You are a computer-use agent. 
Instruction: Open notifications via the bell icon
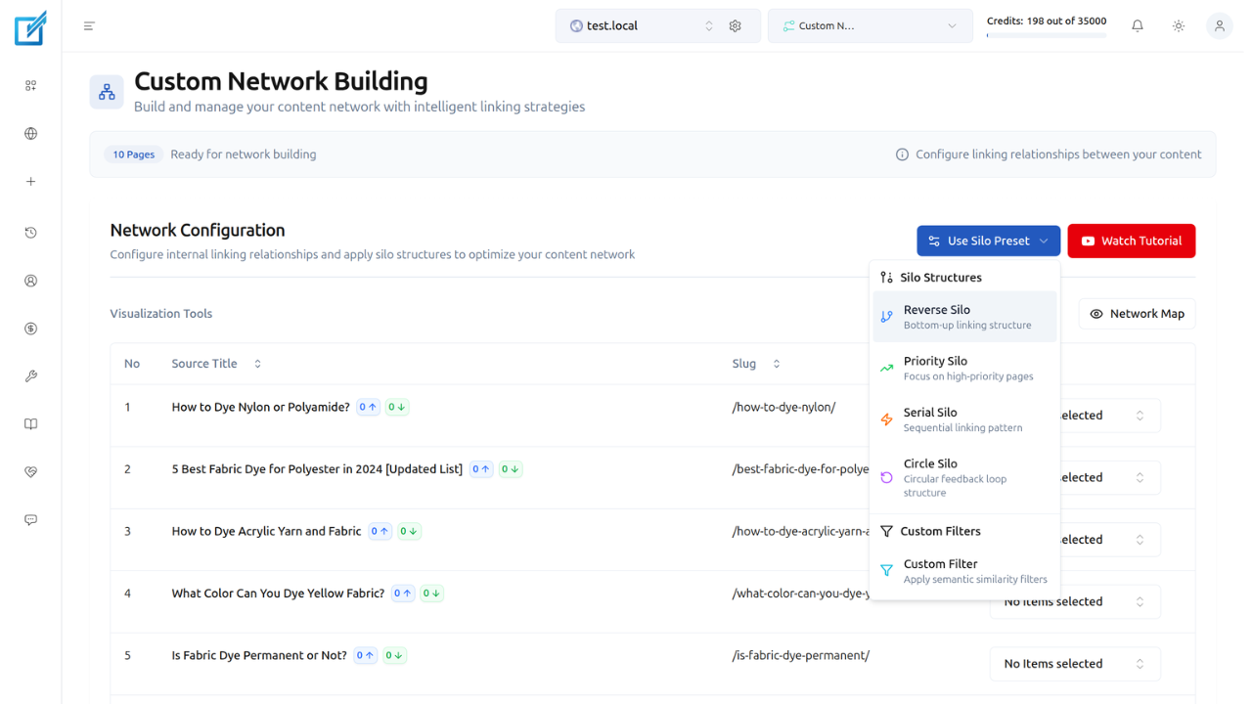tap(1137, 25)
